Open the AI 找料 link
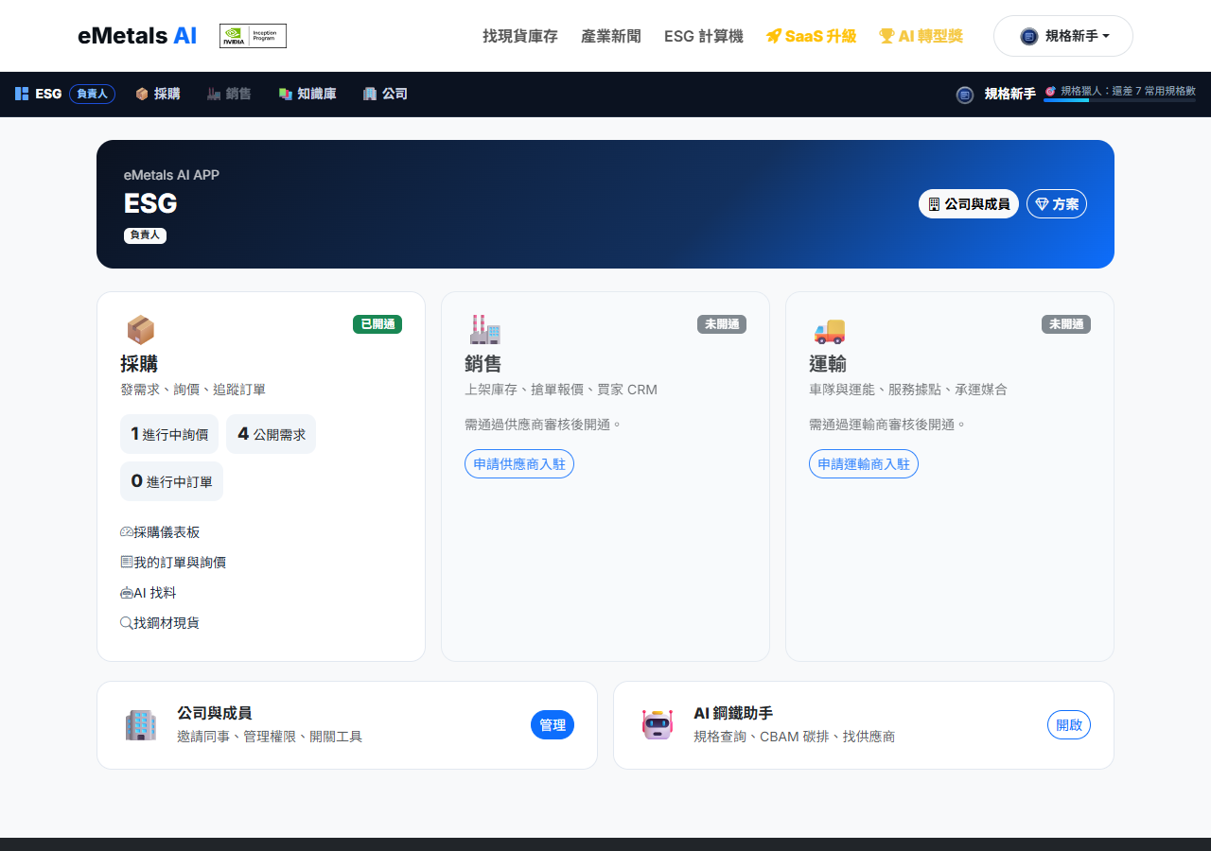This screenshot has width=1211, height=851. [x=149, y=593]
